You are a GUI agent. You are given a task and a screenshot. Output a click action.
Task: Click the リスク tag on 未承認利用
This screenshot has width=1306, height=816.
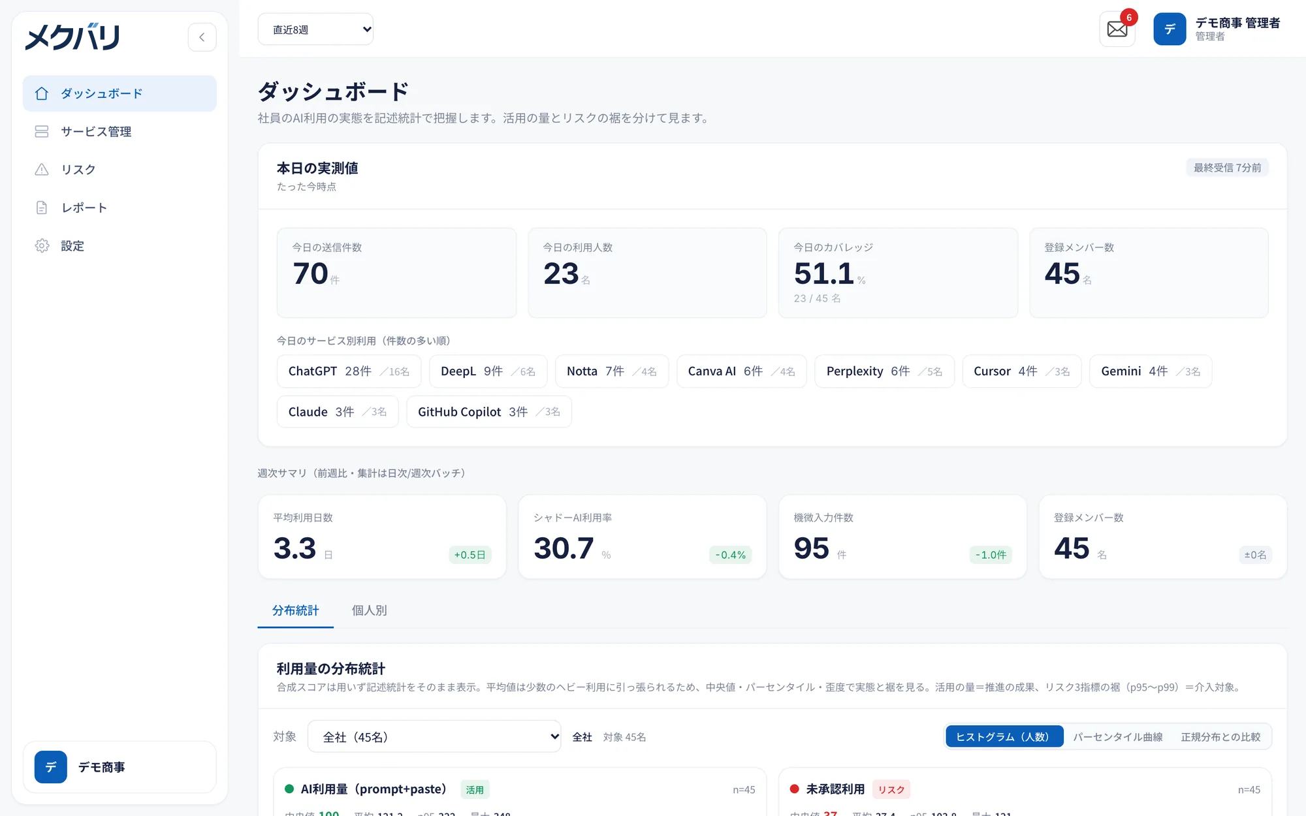(891, 790)
